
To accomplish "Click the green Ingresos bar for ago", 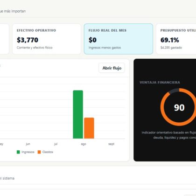I will click(78, 114).
